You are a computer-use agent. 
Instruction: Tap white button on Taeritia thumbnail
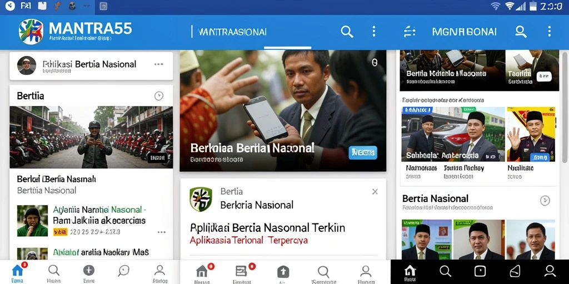[543, 76]
